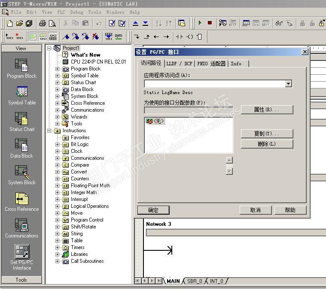The image size is (326, 289).
Task: Click the Print toolbar icon
Action: (43, 23)
